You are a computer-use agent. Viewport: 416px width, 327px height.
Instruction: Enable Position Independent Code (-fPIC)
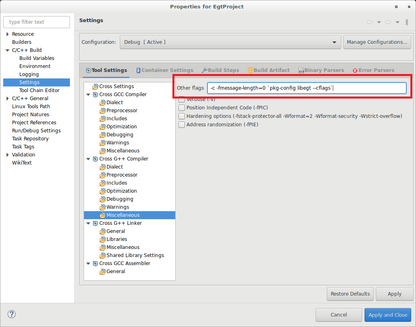[182, 108]
